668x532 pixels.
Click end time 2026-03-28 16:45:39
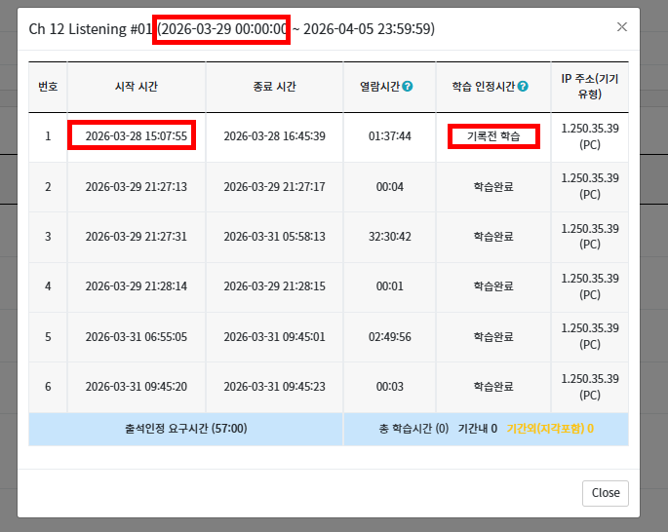coord(274,136)
